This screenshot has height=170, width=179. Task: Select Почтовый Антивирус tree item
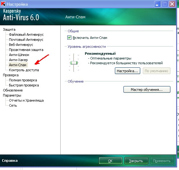point(26,40)
